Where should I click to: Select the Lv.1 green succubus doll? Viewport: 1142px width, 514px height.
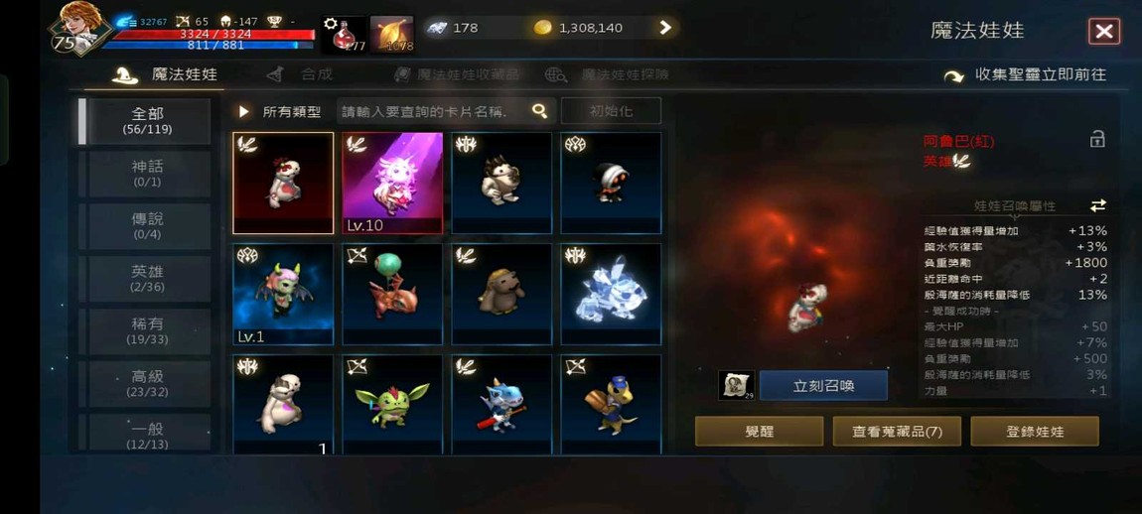click(x=283, y=294)
